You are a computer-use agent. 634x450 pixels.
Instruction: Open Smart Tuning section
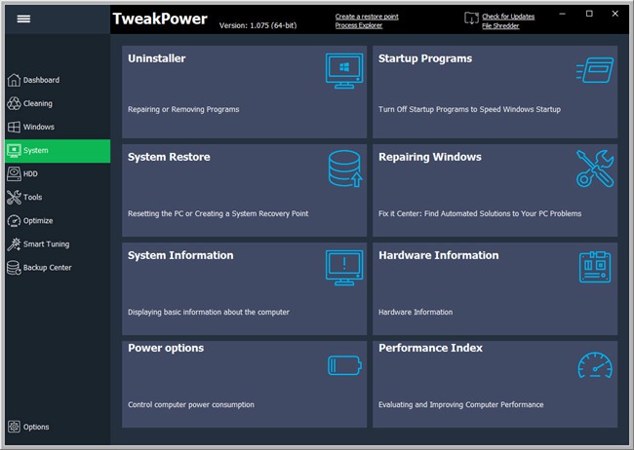pos(46,244)
